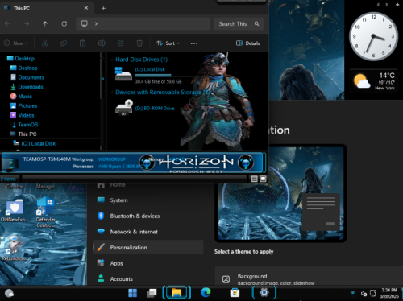
Task: Open Defender Control desktop shortcut
Action: pos(46,212)
